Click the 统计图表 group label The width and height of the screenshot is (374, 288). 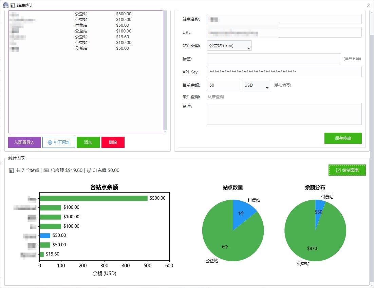16,158
